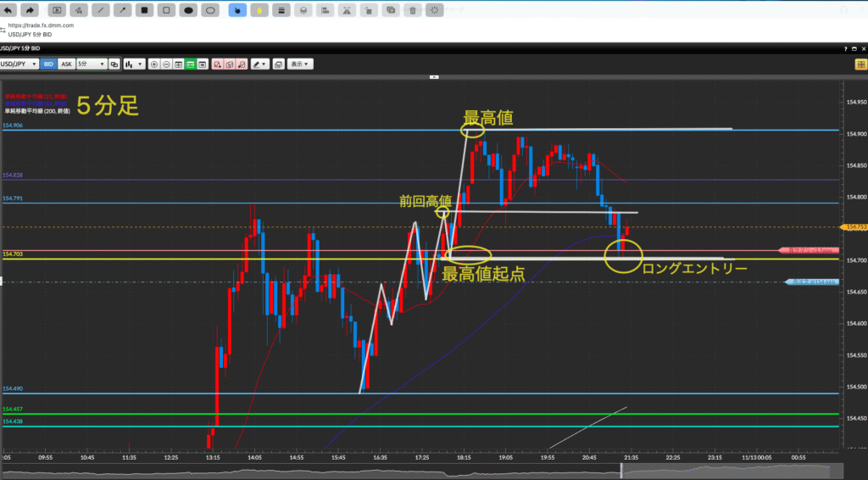Click the trash can delete icon
This screenshot has height=480, width=868.
(x=412, y=10)
